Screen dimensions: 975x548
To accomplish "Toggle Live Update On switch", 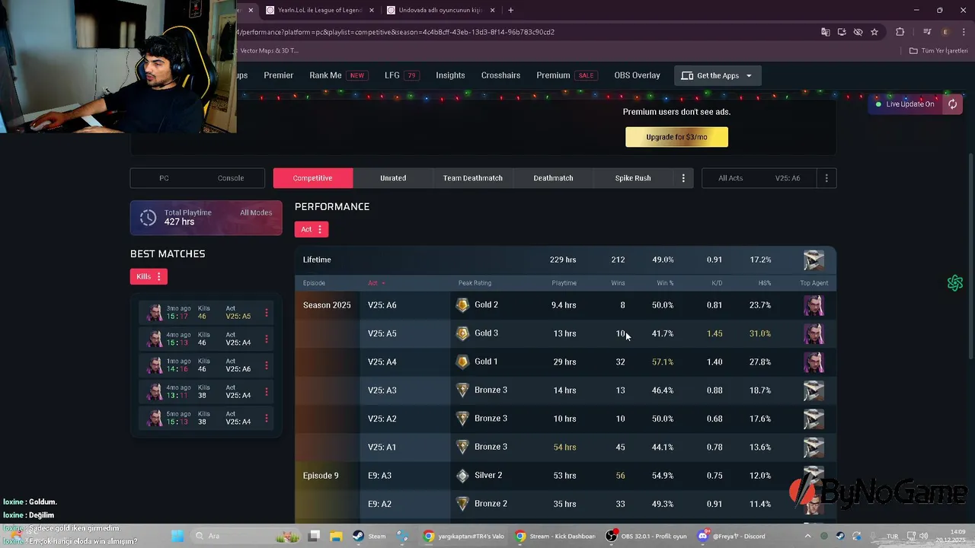I will (905, 104).
